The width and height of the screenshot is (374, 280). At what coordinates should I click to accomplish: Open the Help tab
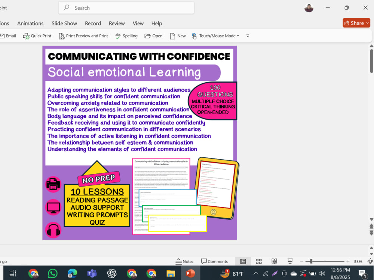pyautogui.click(x=156, y=24)
